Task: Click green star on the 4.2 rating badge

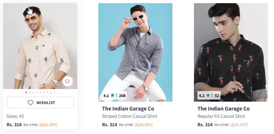Action: point(208,95)
